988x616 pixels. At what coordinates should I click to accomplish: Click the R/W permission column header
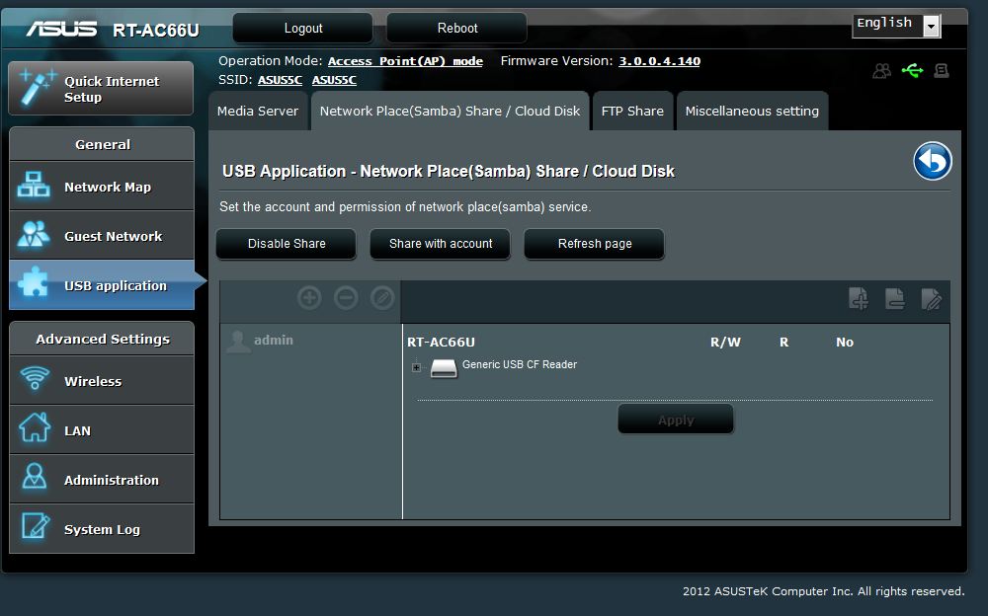pos(725,342)
